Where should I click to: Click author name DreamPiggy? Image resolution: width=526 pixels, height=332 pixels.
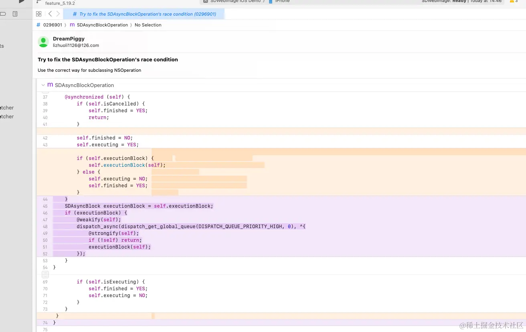tap(69, 39)
